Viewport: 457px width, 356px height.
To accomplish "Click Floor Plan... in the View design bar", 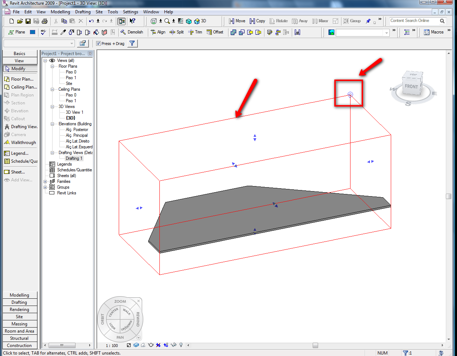I will tap(20, 79).
